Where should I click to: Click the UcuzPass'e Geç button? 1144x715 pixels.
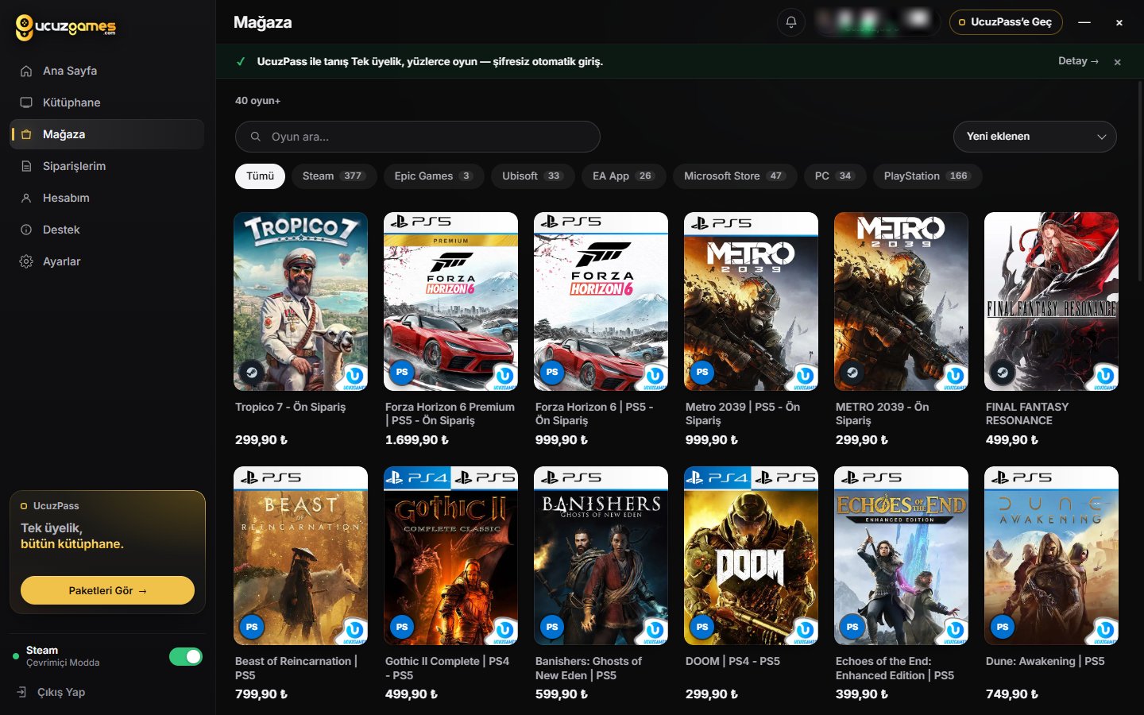(1006, 22)
